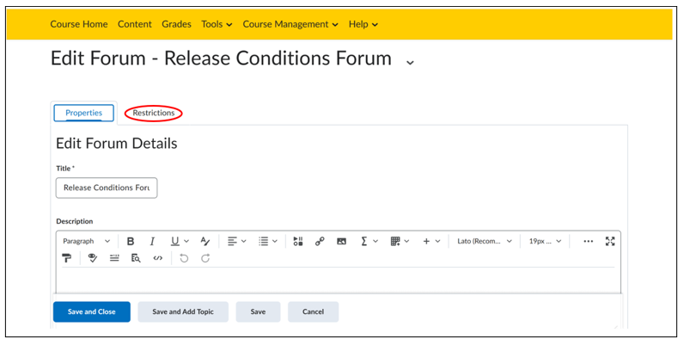684x345 pixels.
Task: Open the Content page
Action: tap(135, 24)
